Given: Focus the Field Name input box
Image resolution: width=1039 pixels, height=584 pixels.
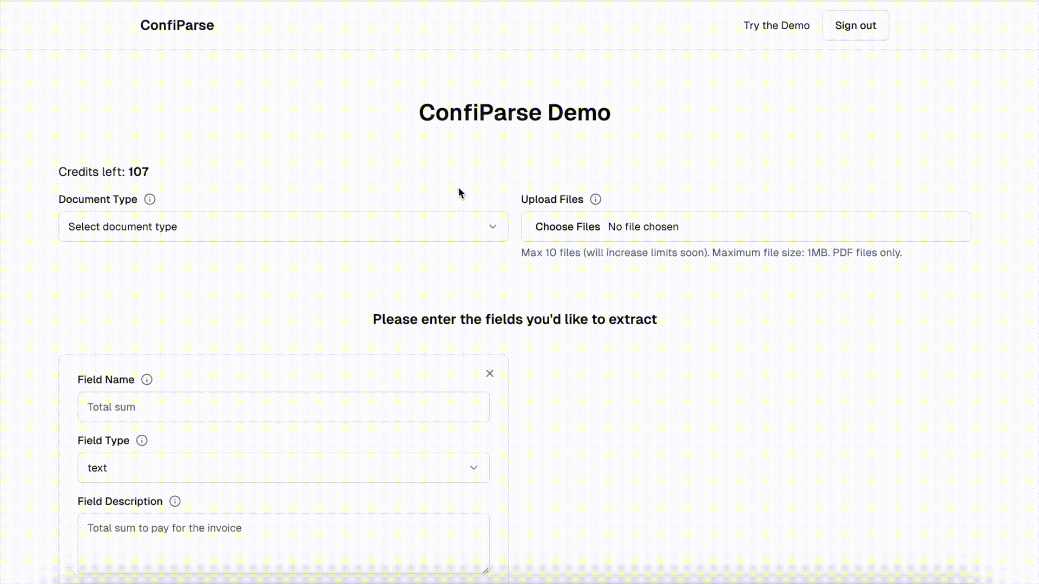Looking at the screenshot, I should (x=284, y=407).
